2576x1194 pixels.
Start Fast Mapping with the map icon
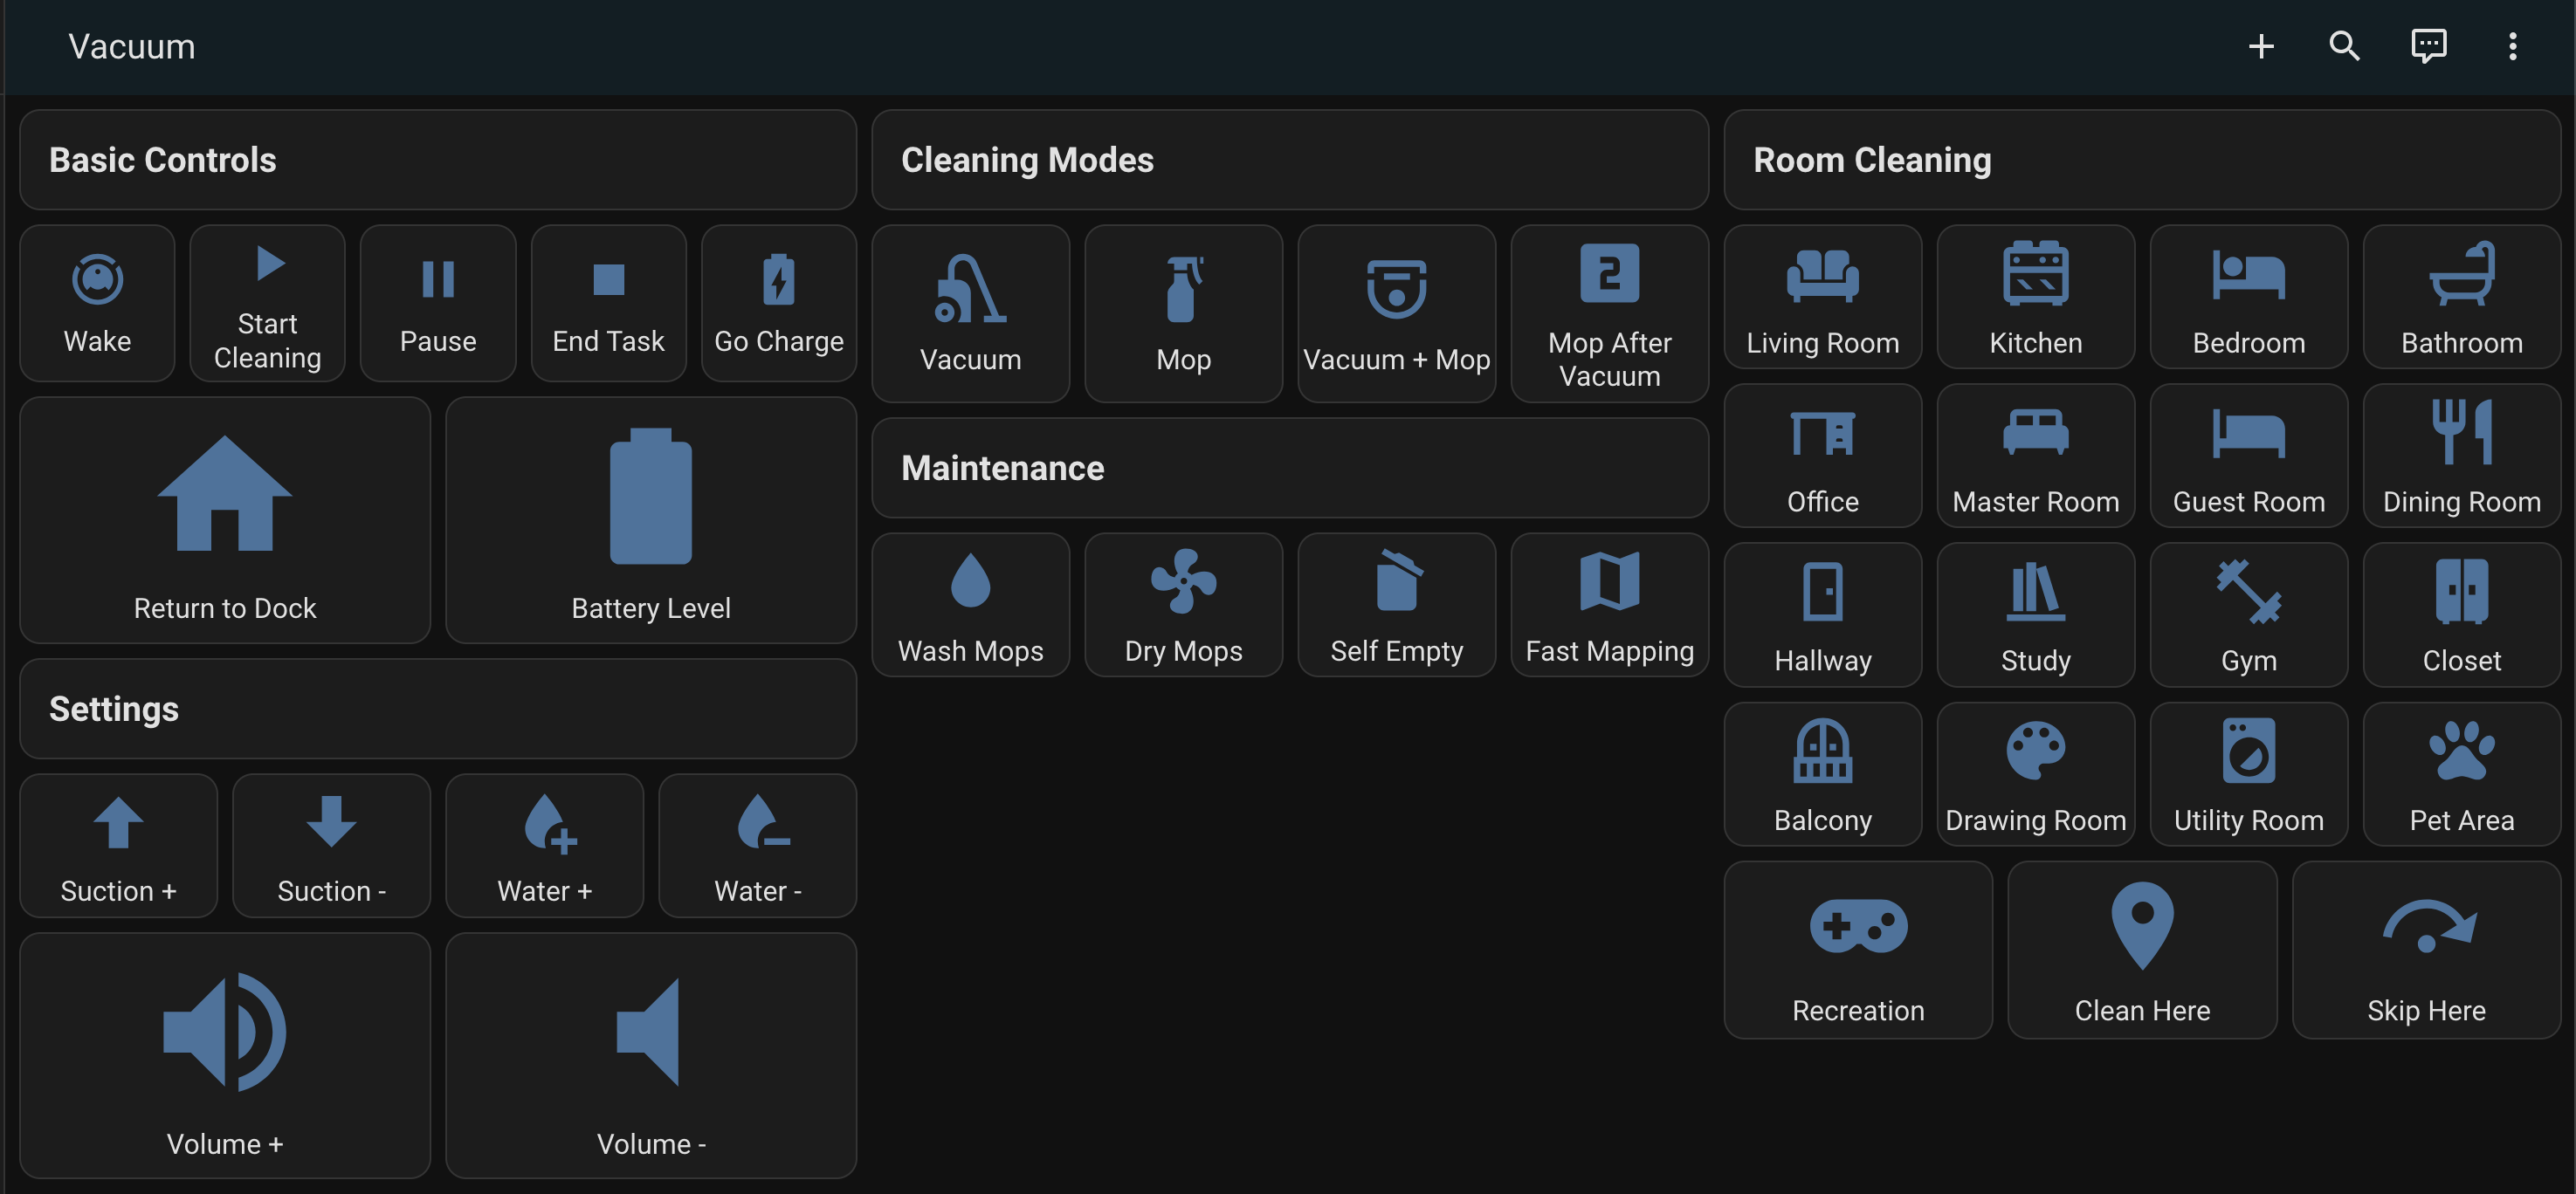click(1608, 605)
